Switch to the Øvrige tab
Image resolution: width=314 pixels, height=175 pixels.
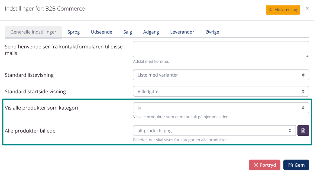212,32
